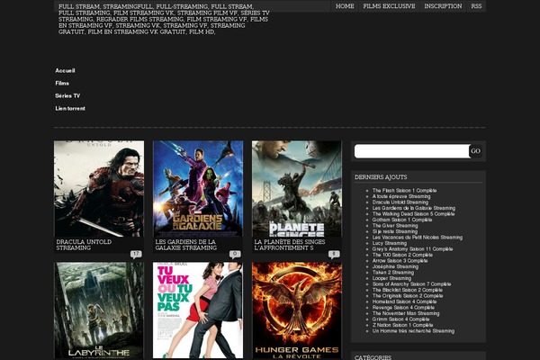Viewport: 540px width, 360px height.
Task: Open comment bubble under Les Gardiens de la Galaxie
Action: (235, 254)
